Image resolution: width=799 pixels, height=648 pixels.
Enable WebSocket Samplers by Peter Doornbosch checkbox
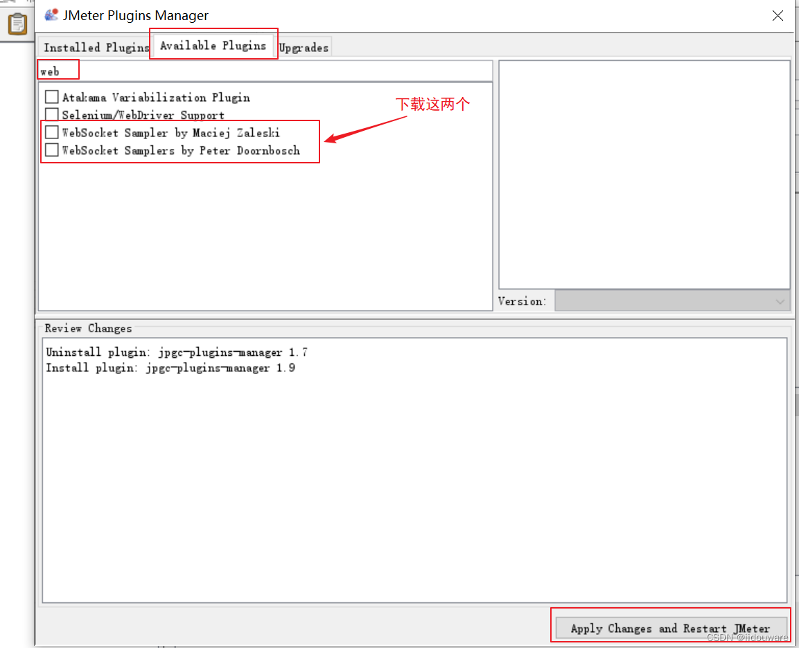[52, 150]
